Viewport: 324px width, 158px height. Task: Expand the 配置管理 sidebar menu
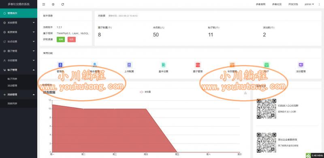point(19,32)
